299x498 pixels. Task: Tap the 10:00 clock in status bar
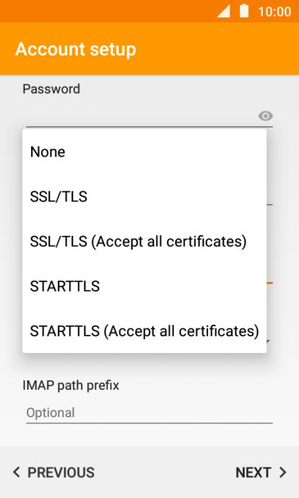pyautogui.click(x=274, y=12)
